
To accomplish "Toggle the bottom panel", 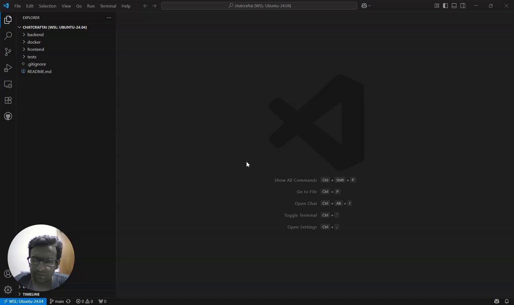I will click(x=454, y=6).
